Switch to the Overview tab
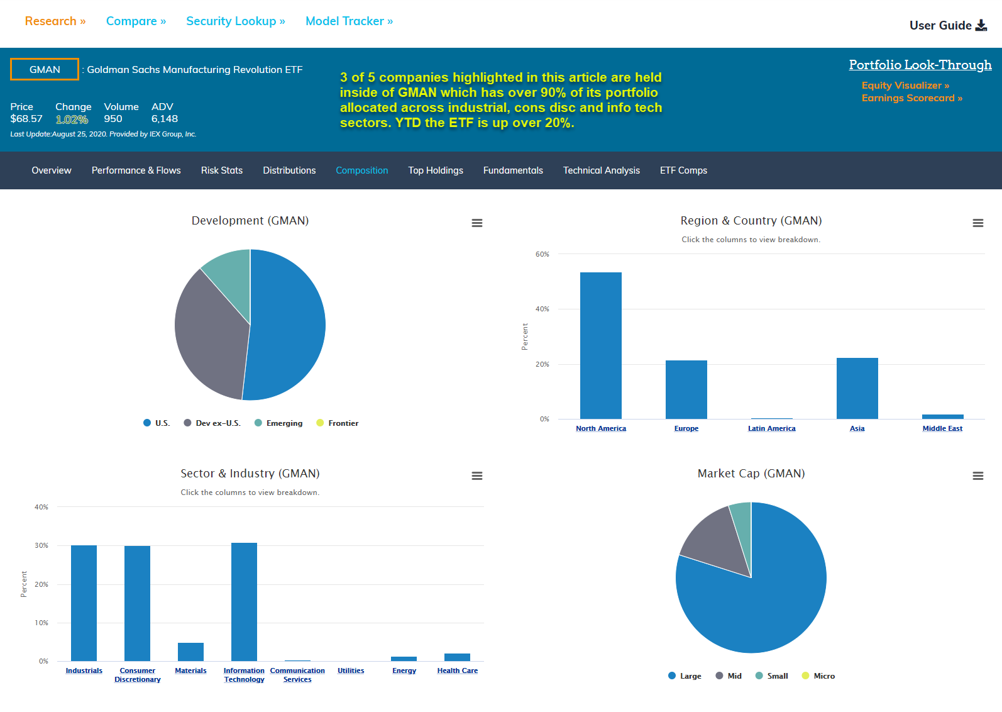The width and height of the screenshot is (1002, 712). (x=52, y=170)
